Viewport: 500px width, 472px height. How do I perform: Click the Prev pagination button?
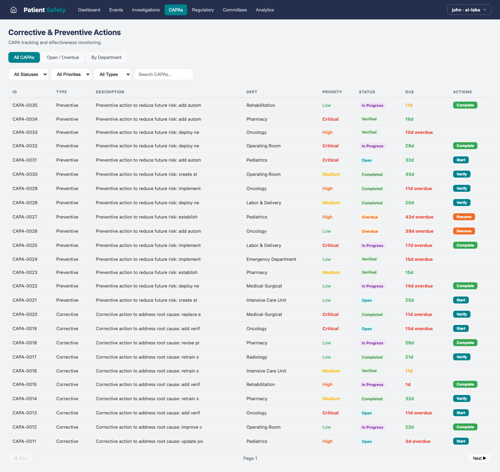[20, 458]
